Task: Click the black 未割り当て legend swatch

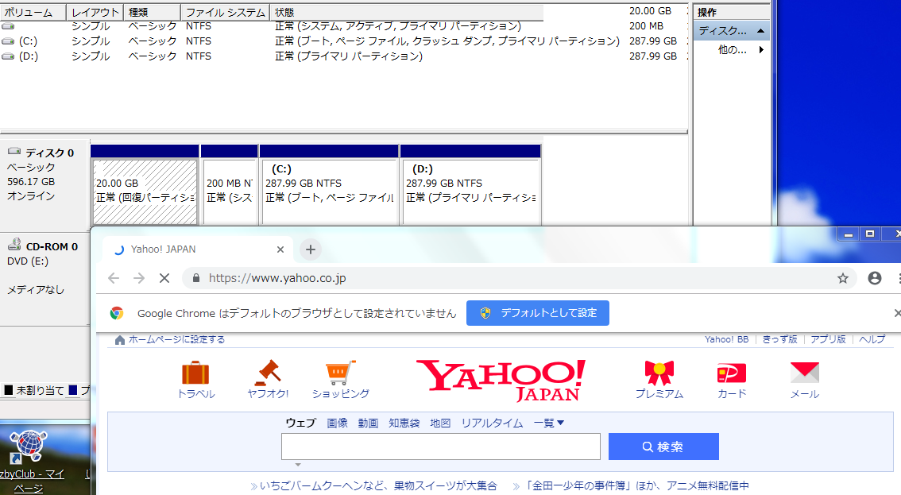Action: [x=9, y=390]
